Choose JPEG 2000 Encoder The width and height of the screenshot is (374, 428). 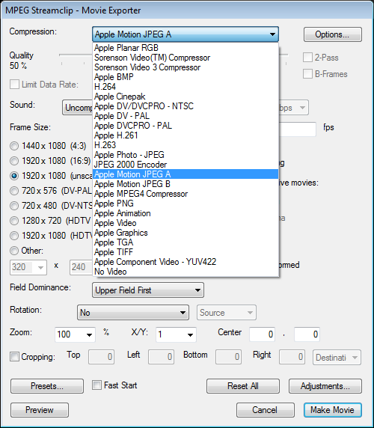coord(186,165)
